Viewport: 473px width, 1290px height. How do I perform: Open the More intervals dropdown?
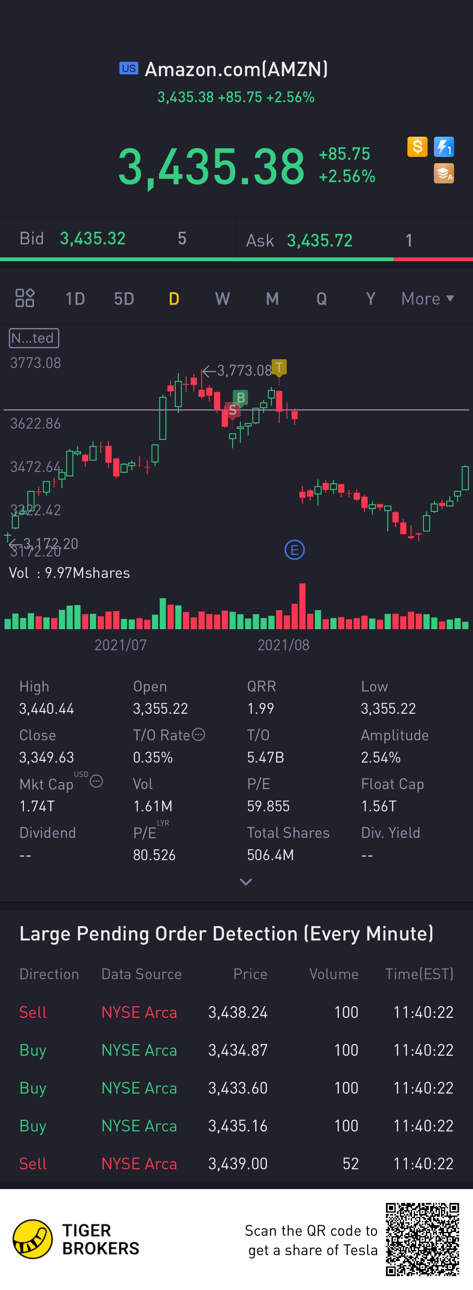coord(428,299)
